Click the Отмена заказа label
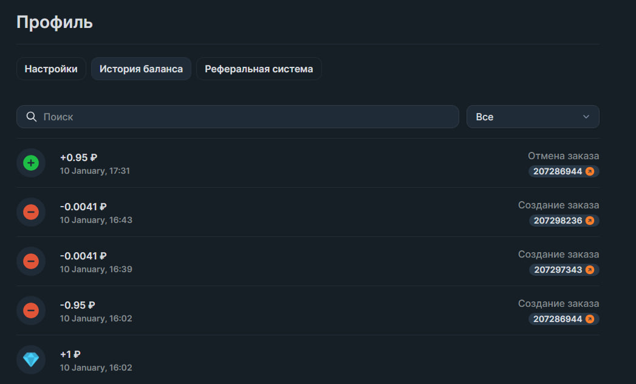This screenshot has width=636, height=384. coord(563,156)
